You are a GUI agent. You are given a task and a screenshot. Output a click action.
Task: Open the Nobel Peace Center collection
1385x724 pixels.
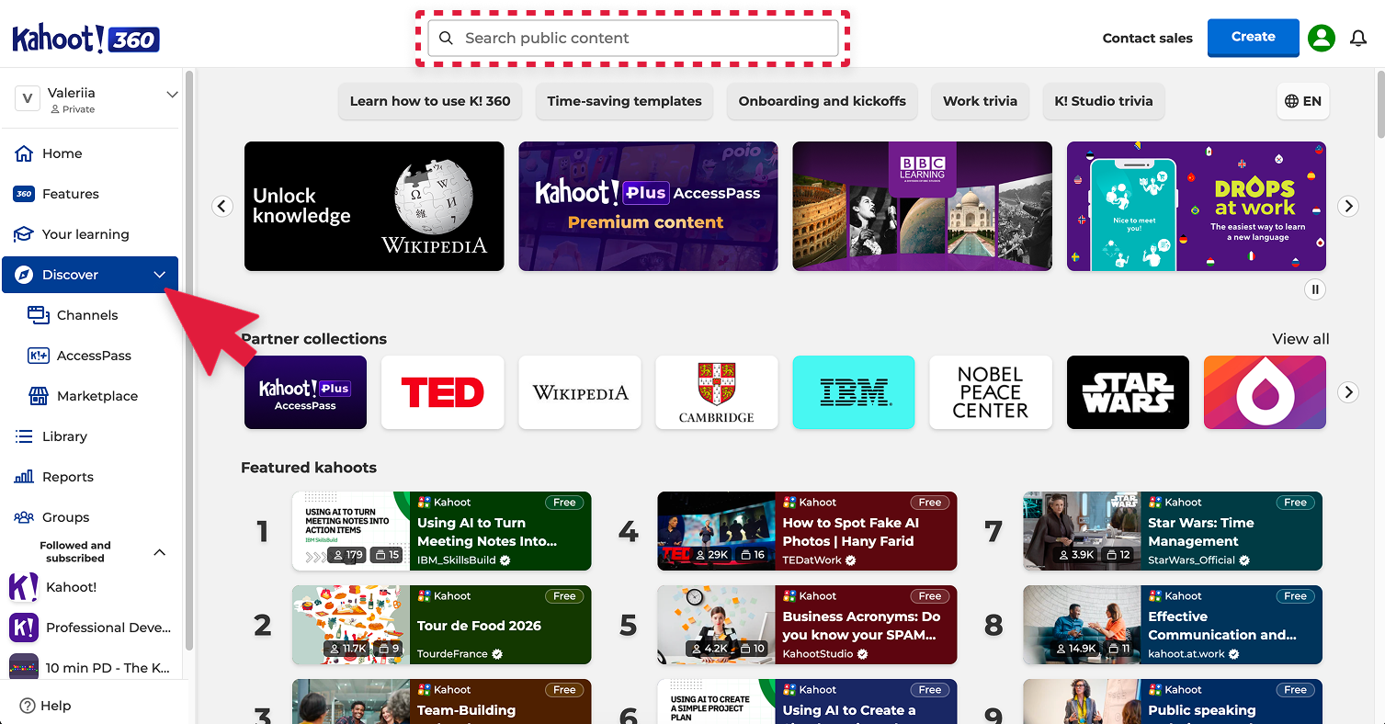(x=991, y=392)
